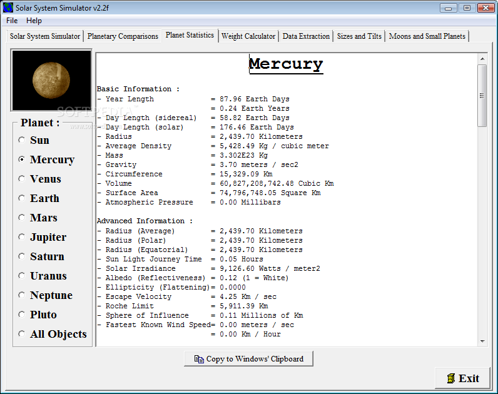This screenshot has height=394, width=498.
Task: Click the Year Length row
Action: [x=193, y=99]
